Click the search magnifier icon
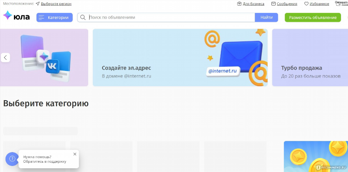The height and width of the screenshot is (172, 348). pos(83,18)
